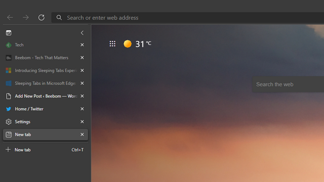Reload the page with refresh icon
The height and width of the screenshot is (182, 324).
(x=42, y=18)
